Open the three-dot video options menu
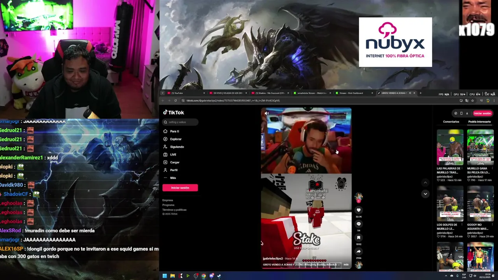498x280 pixels. point(345,114)
